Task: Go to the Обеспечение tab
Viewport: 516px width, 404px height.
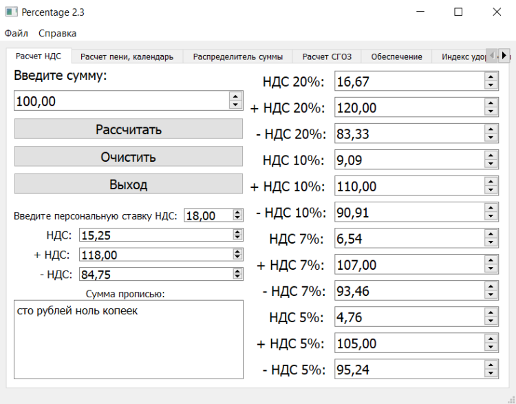Action: click(x=396, y=56)
